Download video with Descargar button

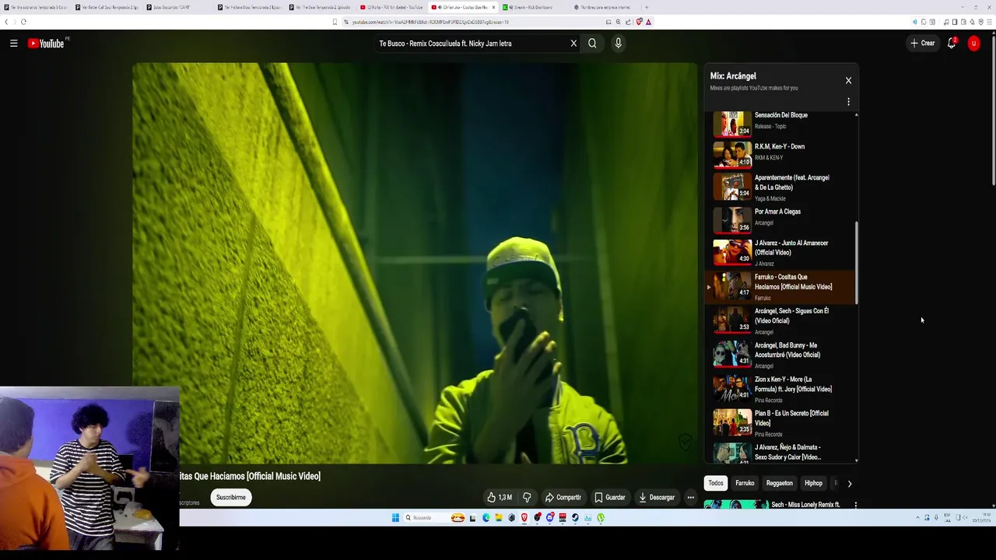(656, 497)
